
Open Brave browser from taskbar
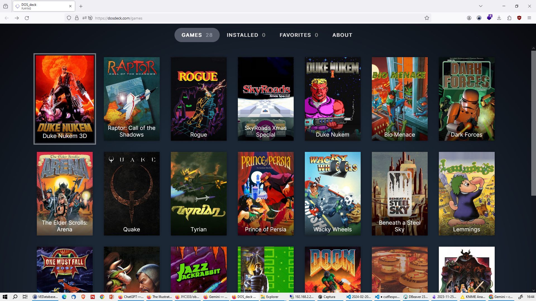pyautogui.click(x=83, y=297)
